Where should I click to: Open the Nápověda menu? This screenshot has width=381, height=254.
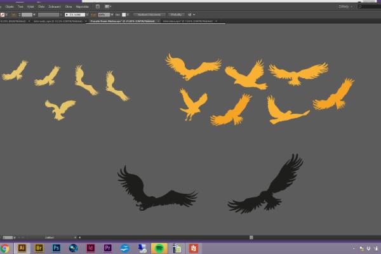[x=83, y=6]
